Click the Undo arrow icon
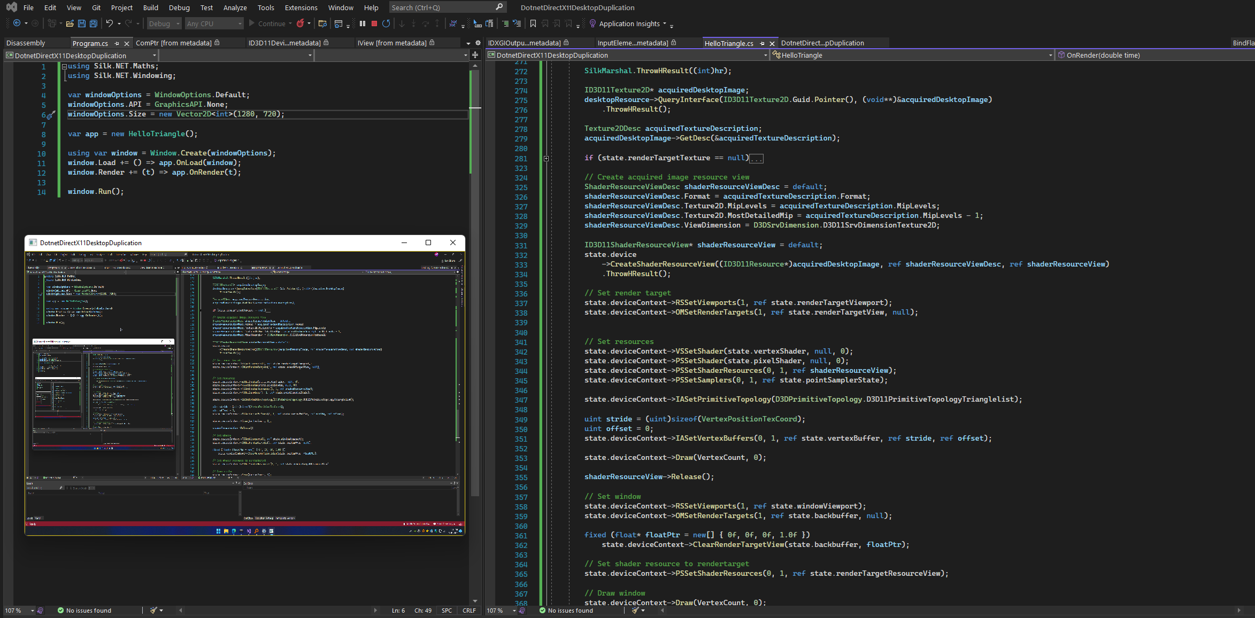Screen dimensions: 1255x618 click(110, 24)
